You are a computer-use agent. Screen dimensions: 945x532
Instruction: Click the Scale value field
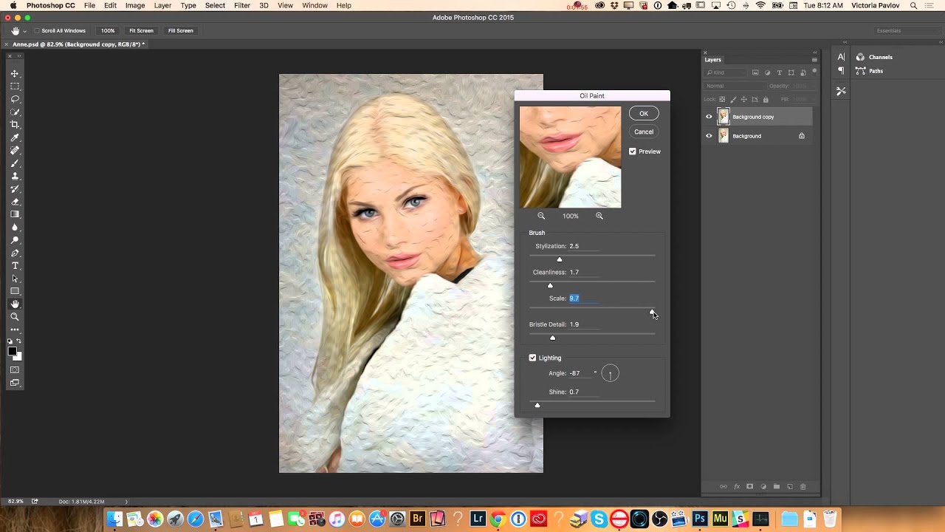(583, 299)
